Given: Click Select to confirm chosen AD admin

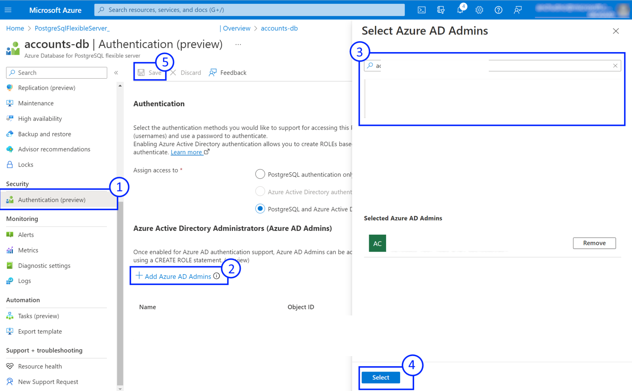Looking at the screenshot, I should [382, 377].
